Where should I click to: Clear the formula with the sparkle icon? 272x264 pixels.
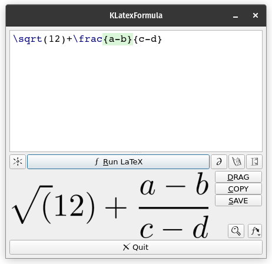click(18, 161)
